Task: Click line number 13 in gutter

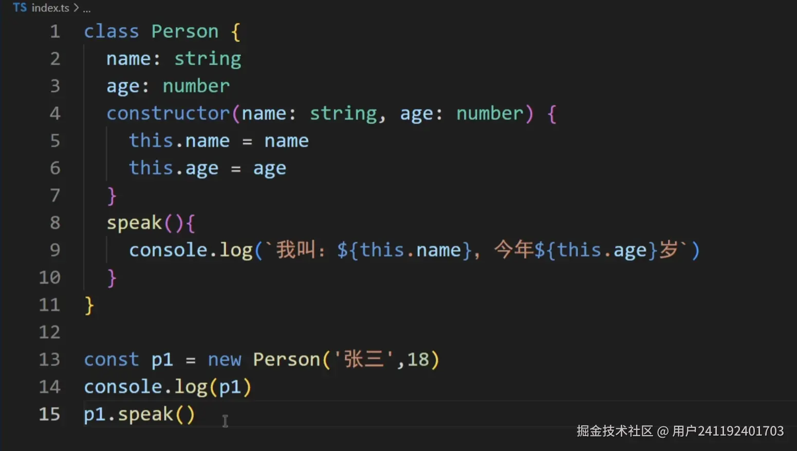Action: click(49, 359)
